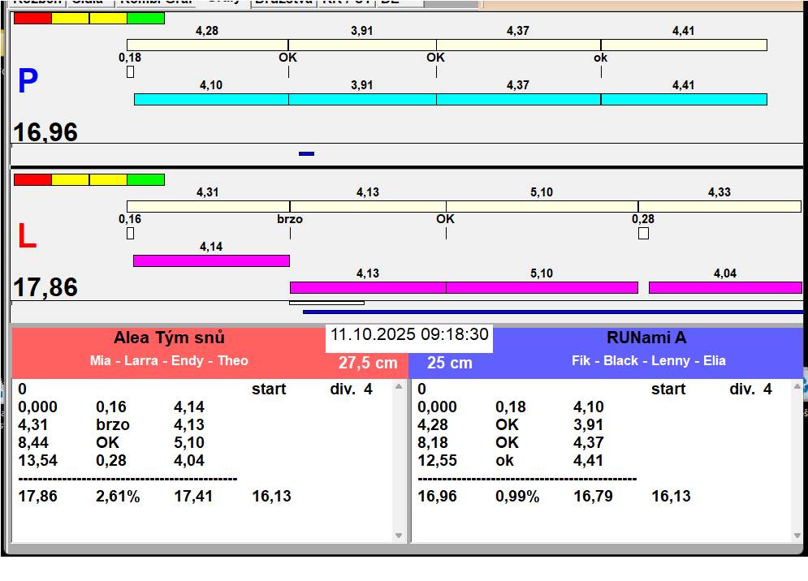
Task: Toggle the small box under 0,28 in lane L
Action: 643,234
